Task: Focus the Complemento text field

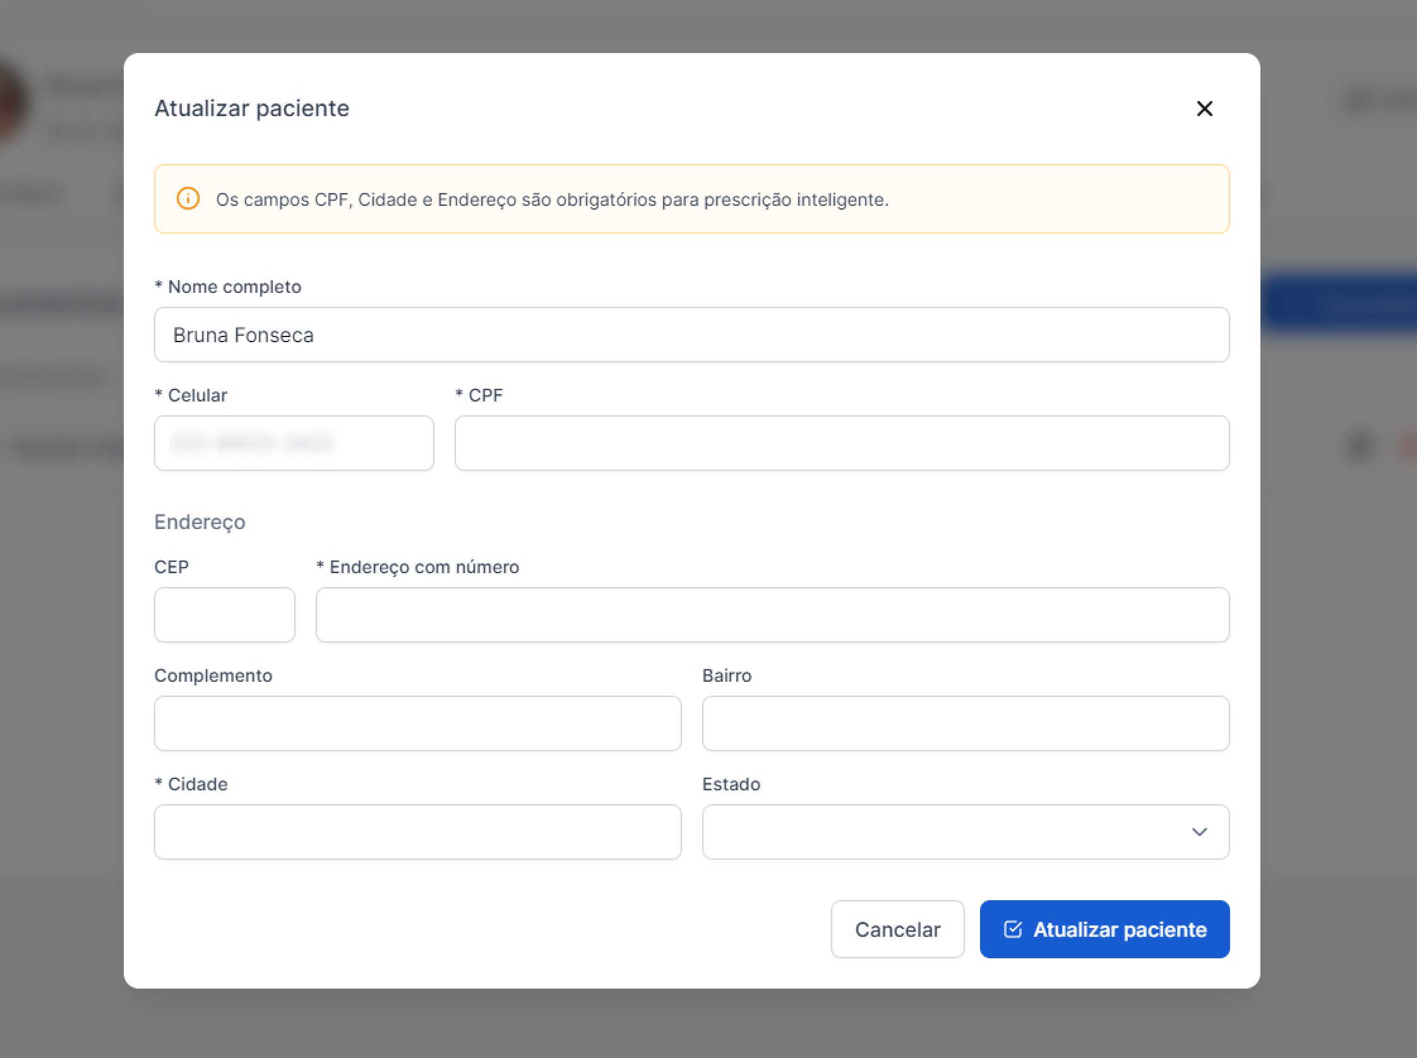Action: coord(417,723)
